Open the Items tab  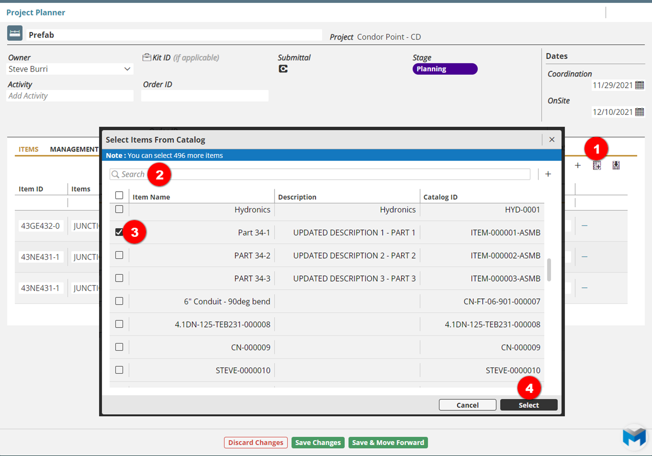[28, 149]
